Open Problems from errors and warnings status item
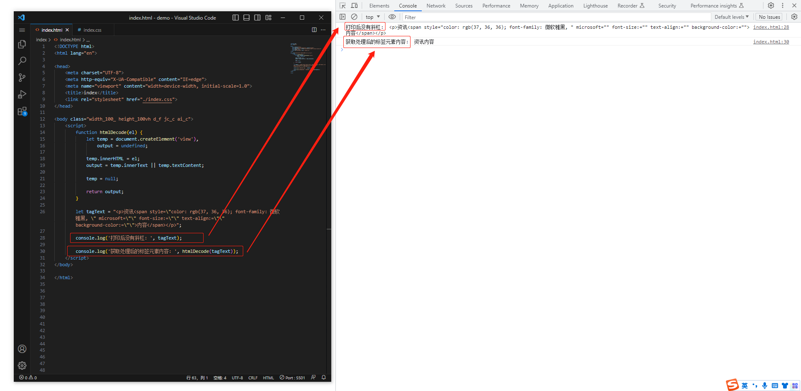Image resolution: width=801 pixels, height=391 pixels. (x=28, y=378)
